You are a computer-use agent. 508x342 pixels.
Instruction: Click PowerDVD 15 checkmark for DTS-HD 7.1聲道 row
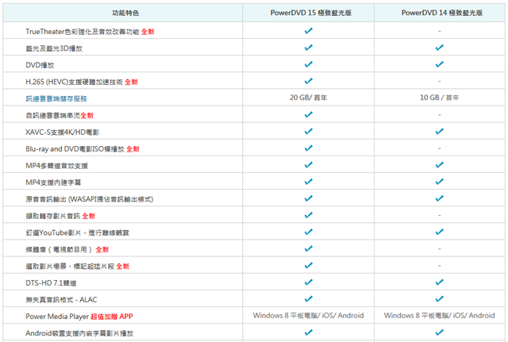click(309, 282)
